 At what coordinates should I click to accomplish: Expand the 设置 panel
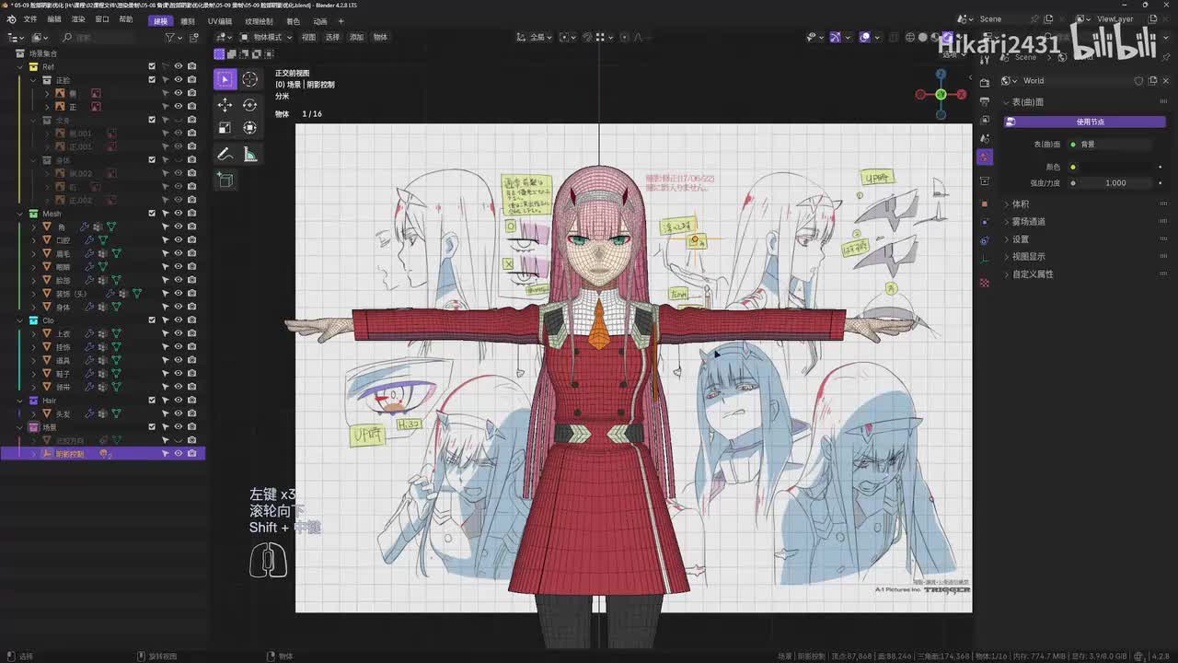coord(1020,239)
